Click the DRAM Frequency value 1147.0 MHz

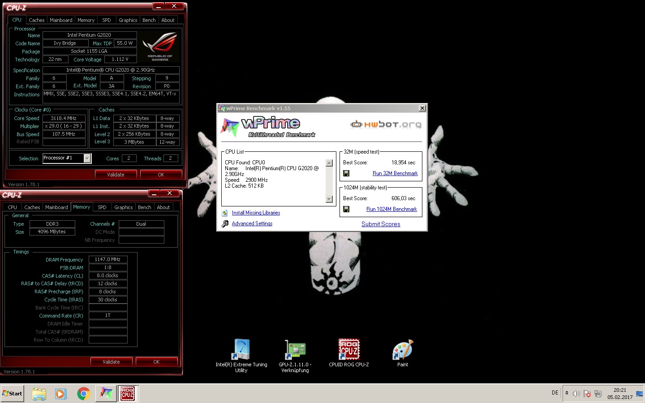[x=107, y=259]
